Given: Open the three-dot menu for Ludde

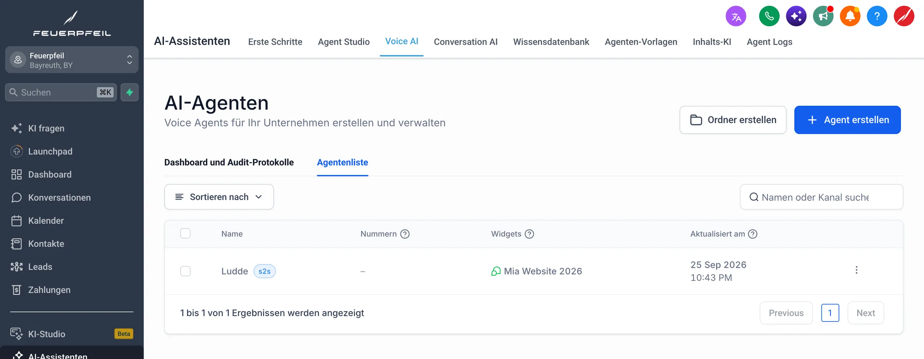Looking at the screenshot, I should (x=856, y=270).
